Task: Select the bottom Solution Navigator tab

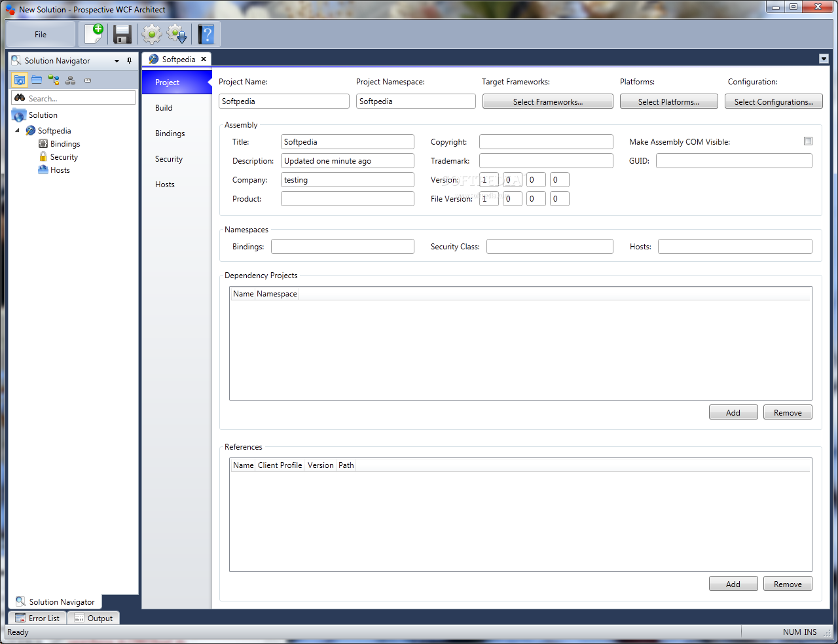Action: point(56,601)
